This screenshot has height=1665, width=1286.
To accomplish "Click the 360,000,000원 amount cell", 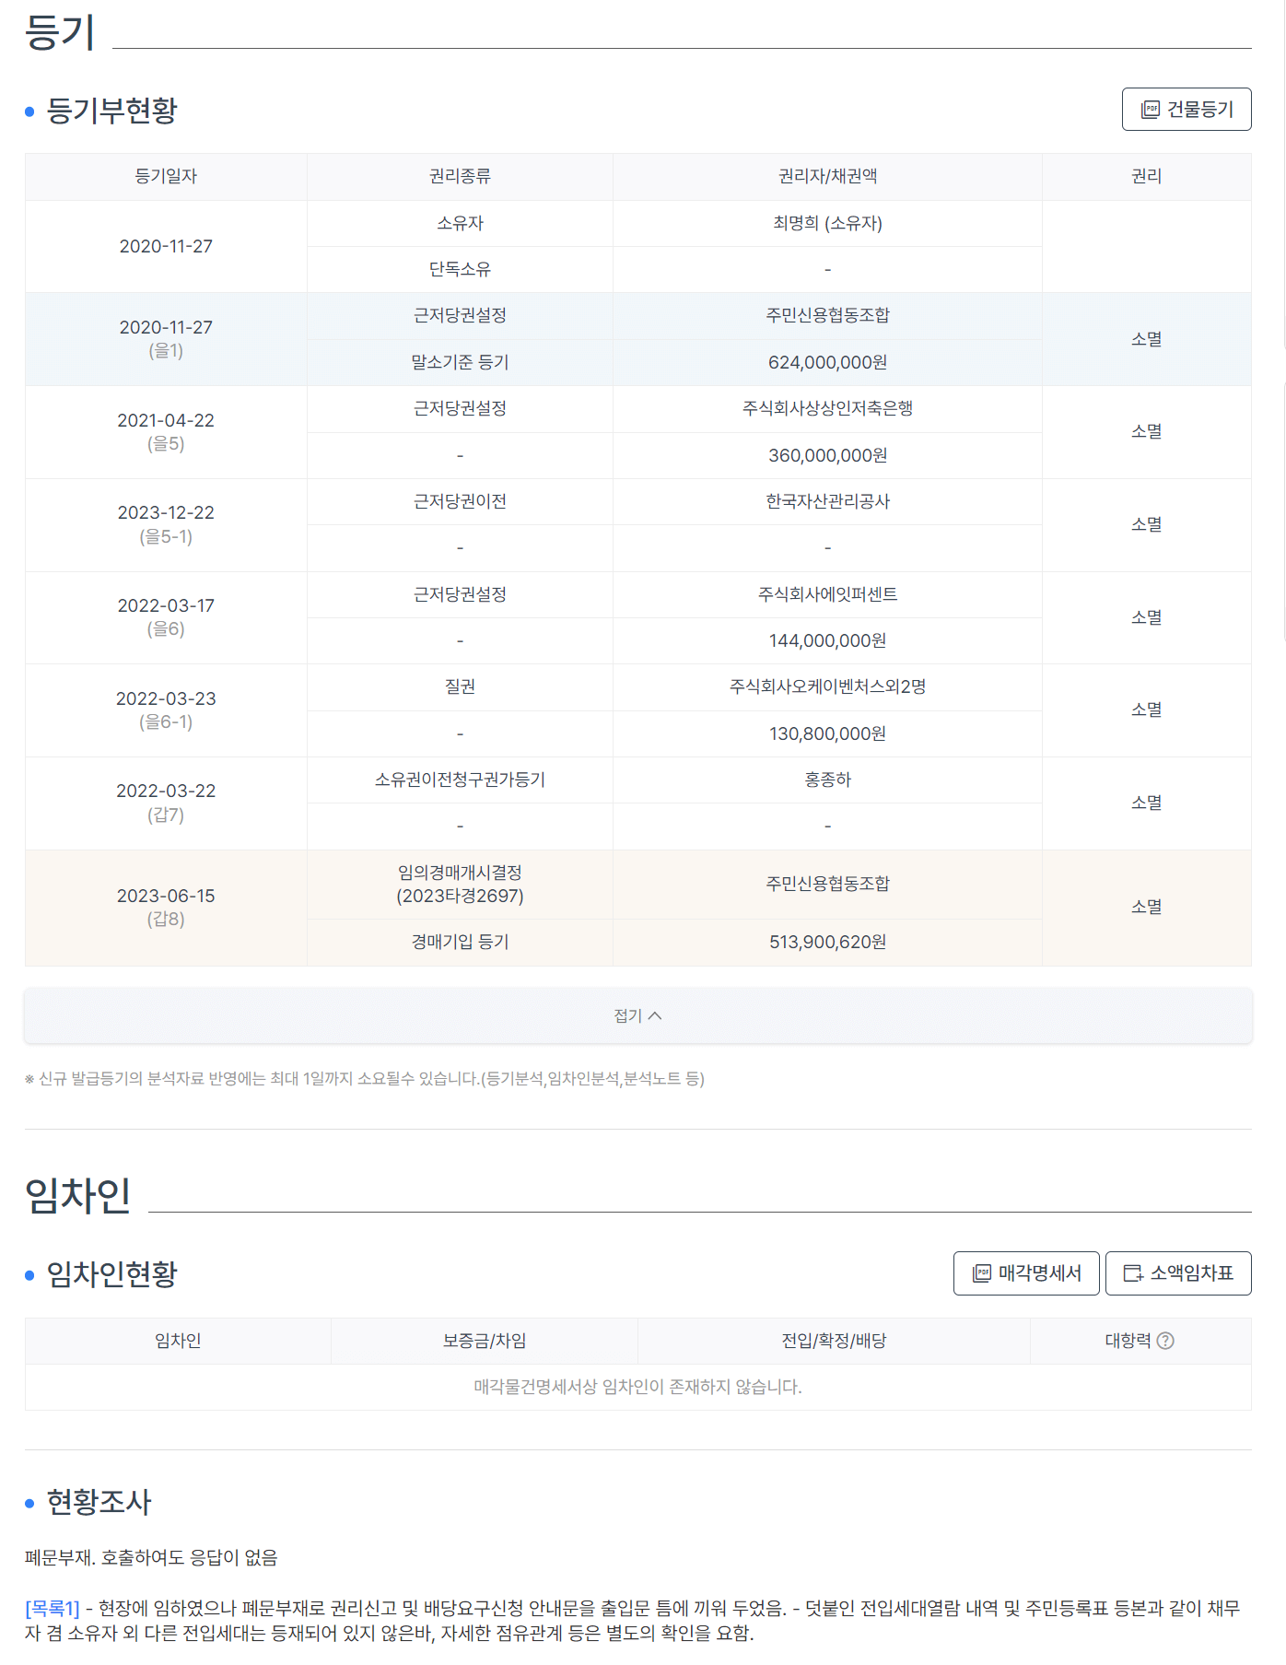I will click(x=827, y=455).
